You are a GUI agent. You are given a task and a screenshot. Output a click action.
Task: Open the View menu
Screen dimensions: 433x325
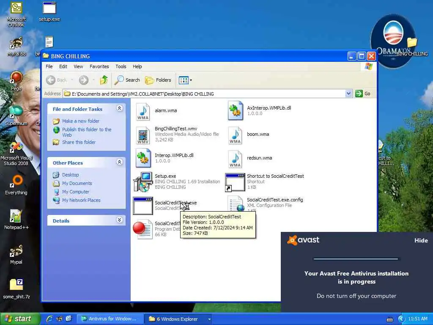[78, 66]
